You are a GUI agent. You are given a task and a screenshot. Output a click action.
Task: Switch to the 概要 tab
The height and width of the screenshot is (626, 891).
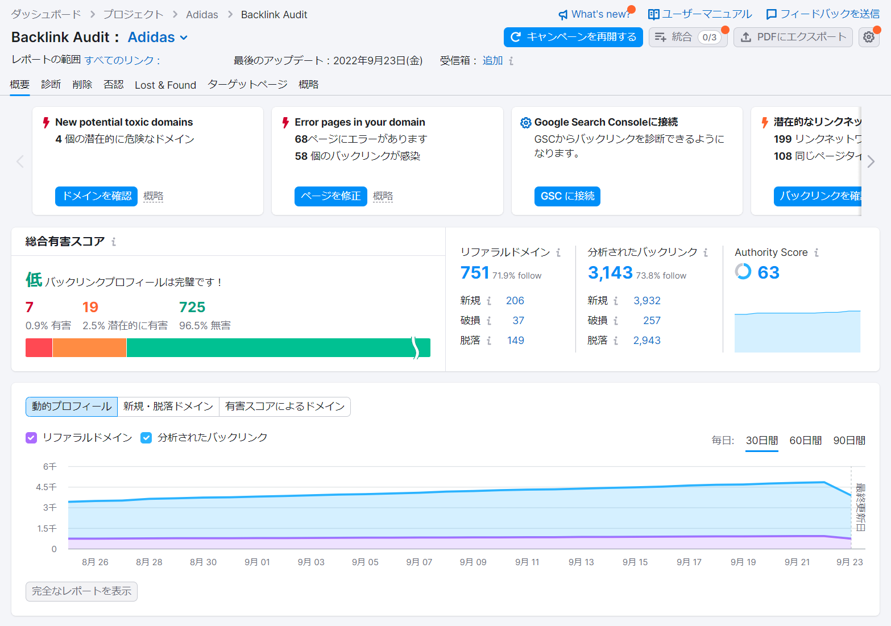point(20,85)
